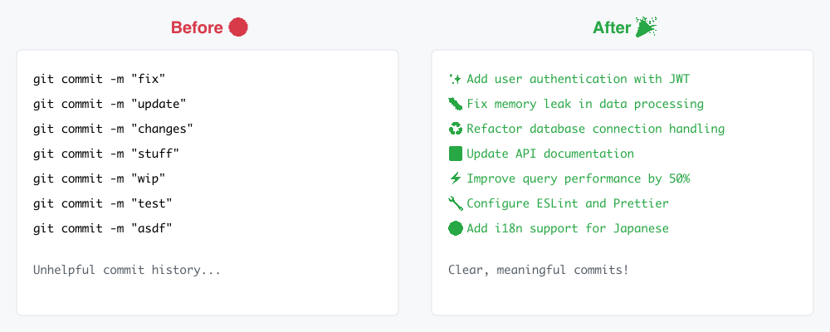Select the git commit "fix" line
This screenshot has height=332, width=830.
(x=100, y=79)
